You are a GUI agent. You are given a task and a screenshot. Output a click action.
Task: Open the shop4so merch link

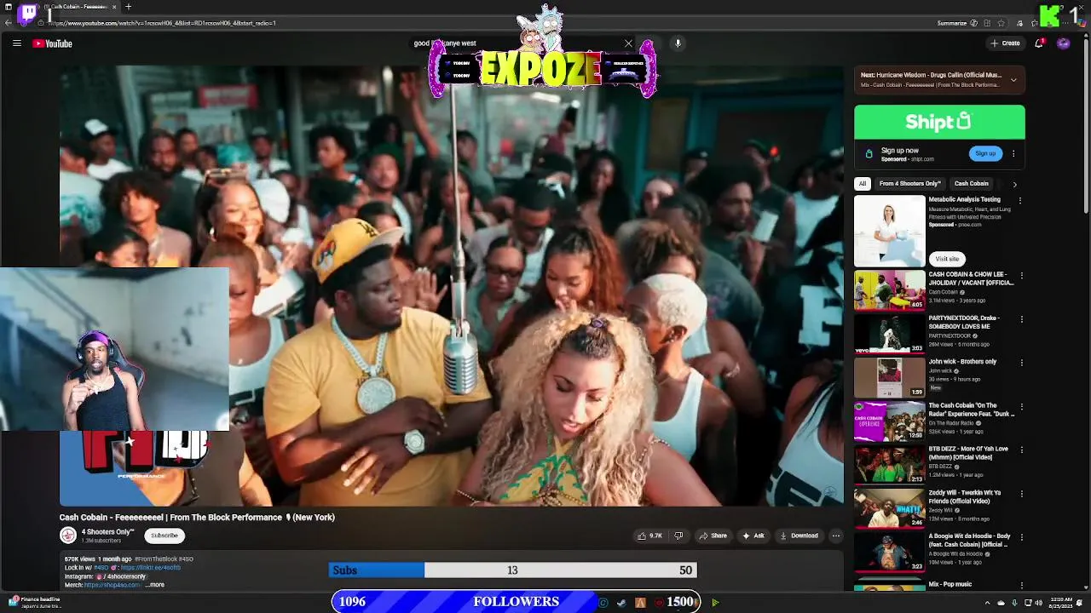112,585
